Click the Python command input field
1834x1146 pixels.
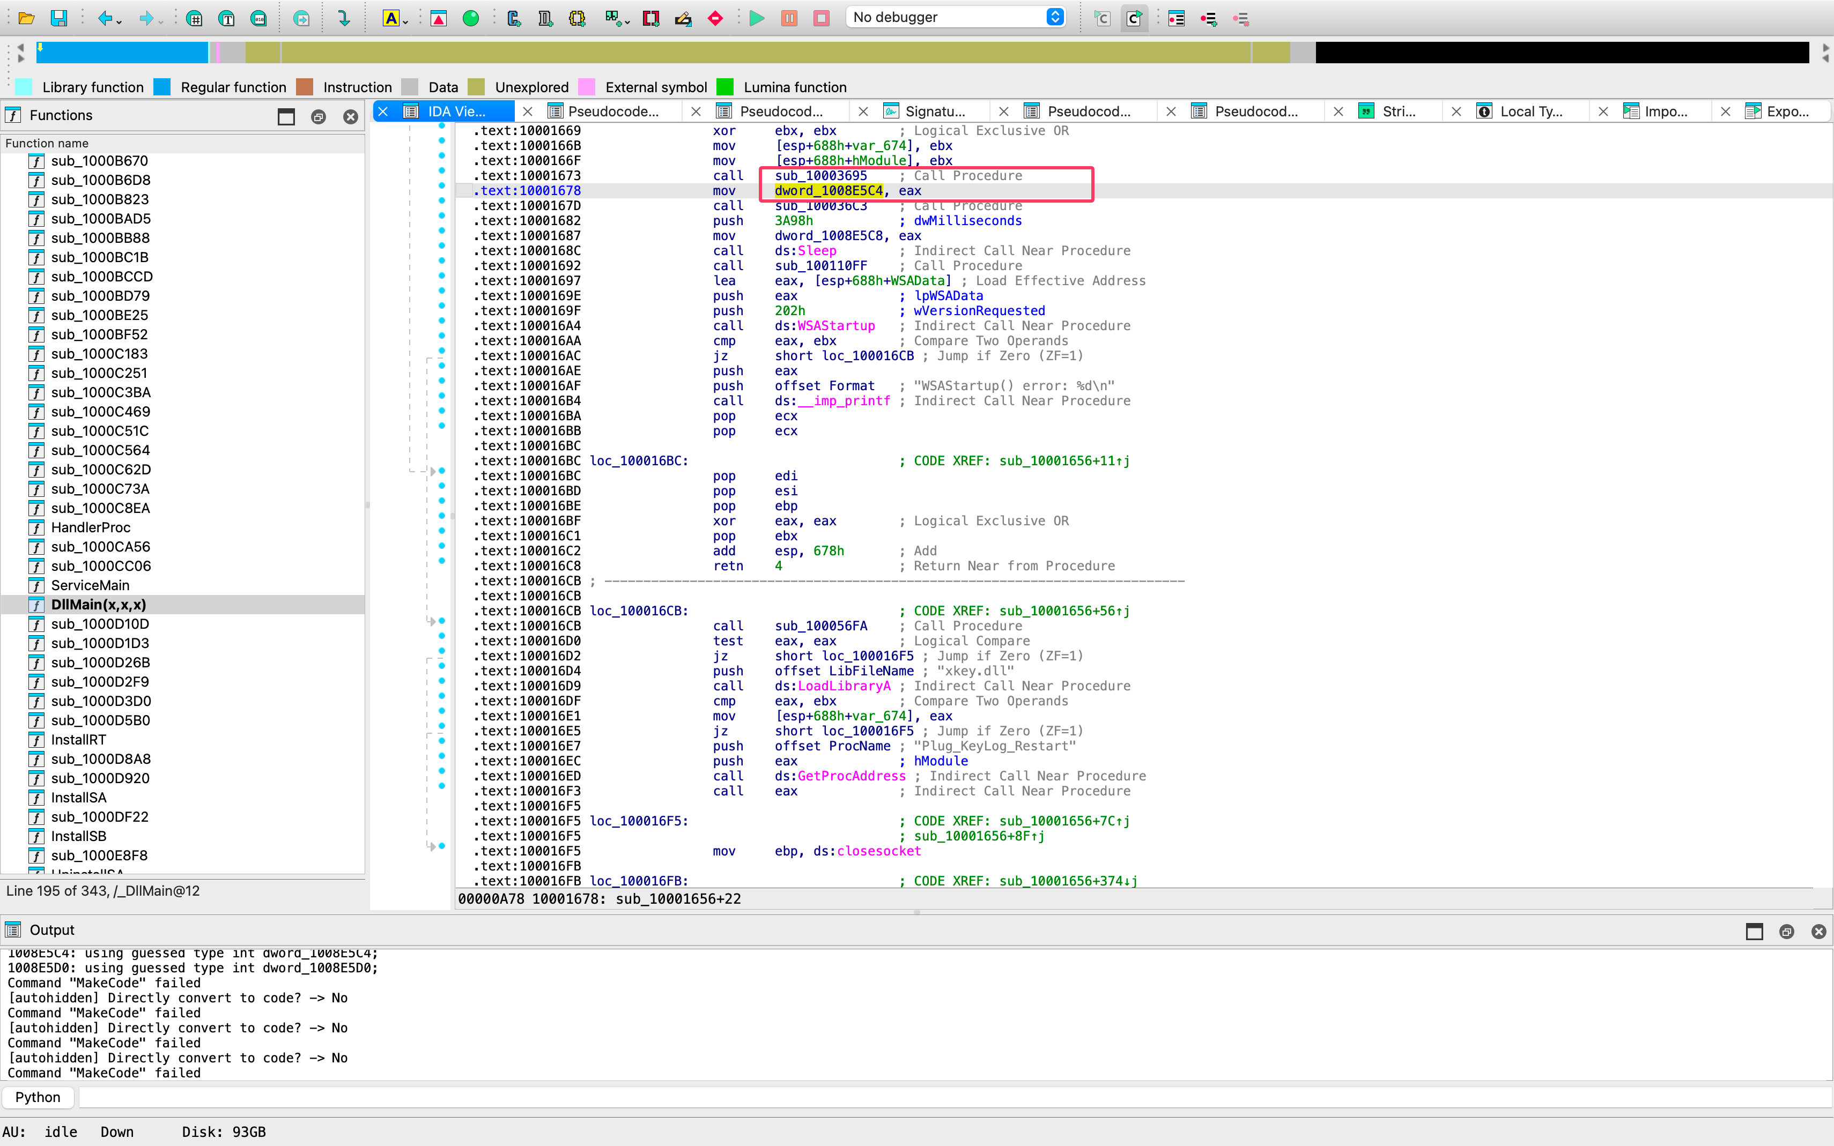pyautogui.click(x=955, y=1097)
